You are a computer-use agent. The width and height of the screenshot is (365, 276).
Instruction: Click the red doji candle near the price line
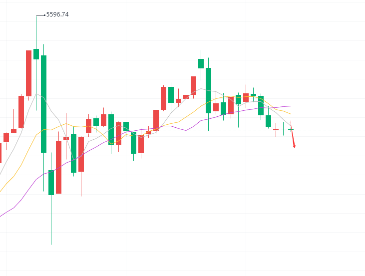click(x=276, y=130)
